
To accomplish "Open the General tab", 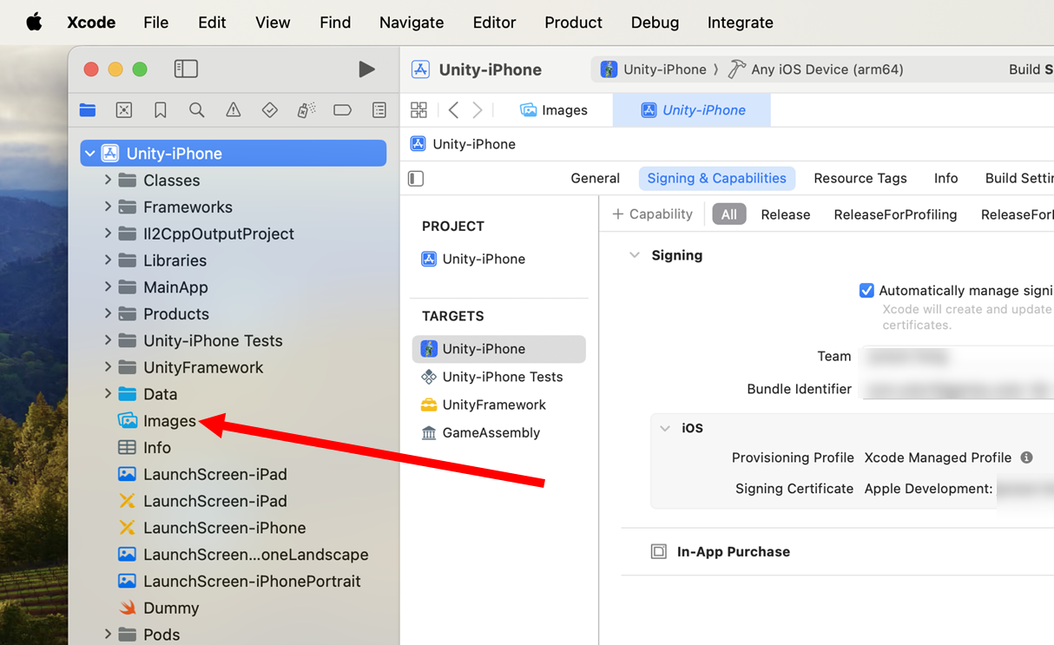I will [x=595, y=178].
